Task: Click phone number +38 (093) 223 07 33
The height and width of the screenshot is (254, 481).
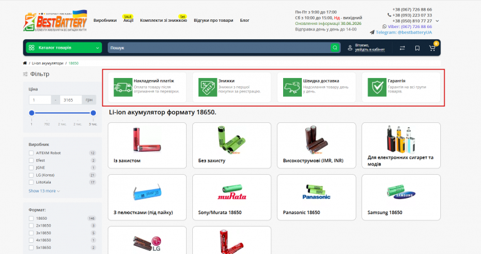Action: click(x=412, y=15)
